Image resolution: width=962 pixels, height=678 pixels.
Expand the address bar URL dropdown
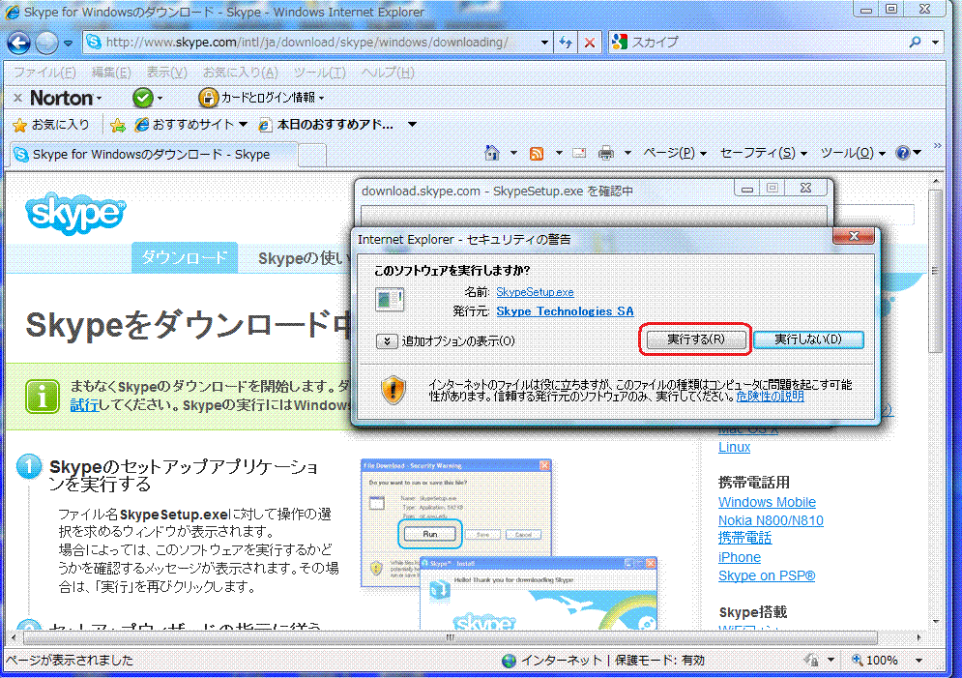click(x=544, y=43)
